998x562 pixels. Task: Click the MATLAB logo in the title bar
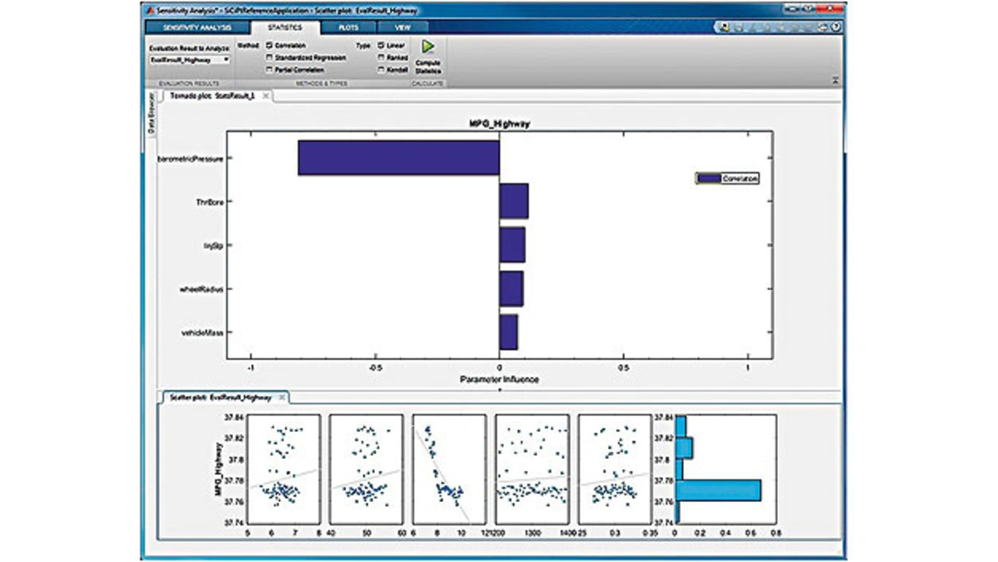[x=150, y=10]
